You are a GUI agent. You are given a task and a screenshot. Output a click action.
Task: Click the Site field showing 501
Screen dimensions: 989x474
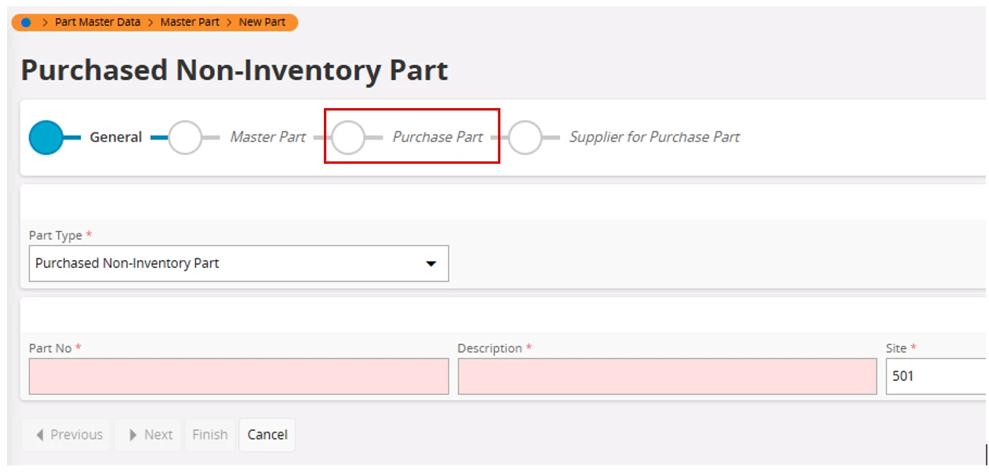[x=936, y=376]
